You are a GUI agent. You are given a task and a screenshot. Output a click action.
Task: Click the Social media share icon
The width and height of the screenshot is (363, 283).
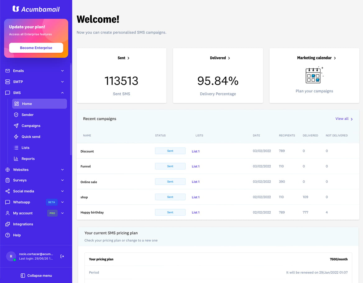point(8,191)
